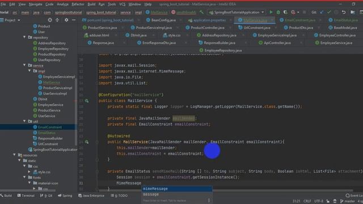363x204 pixels.
Task: Open the Terminal tool window
Action: coord(26,195)
